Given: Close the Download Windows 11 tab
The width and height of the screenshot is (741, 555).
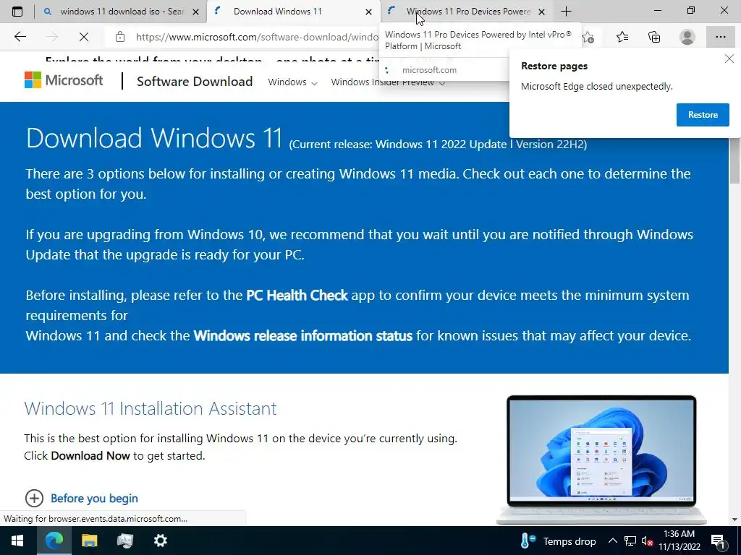Looking at the screenshot, I should (x=368, y=12).
